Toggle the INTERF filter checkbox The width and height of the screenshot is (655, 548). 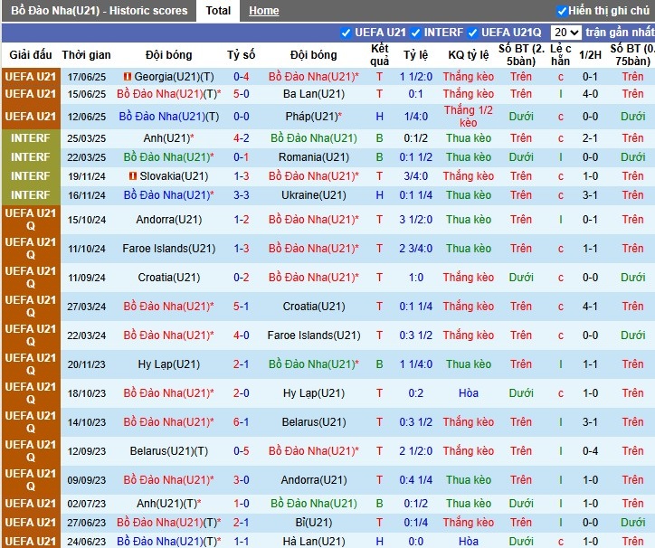415,33
